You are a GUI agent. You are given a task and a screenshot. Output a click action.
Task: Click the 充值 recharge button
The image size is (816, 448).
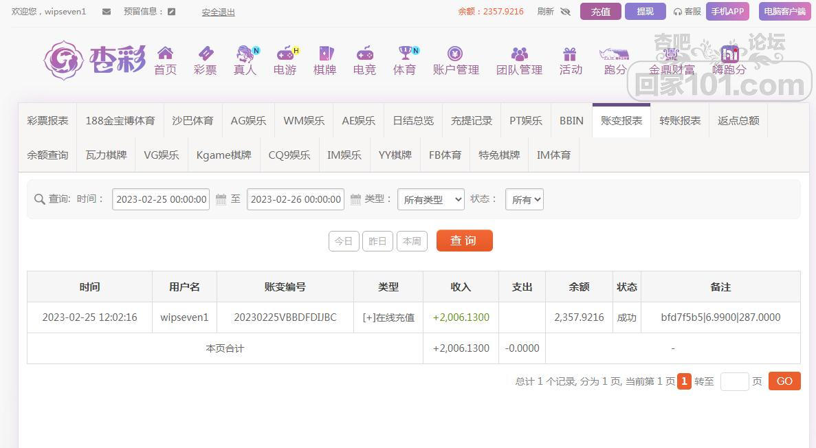point(601,12)
